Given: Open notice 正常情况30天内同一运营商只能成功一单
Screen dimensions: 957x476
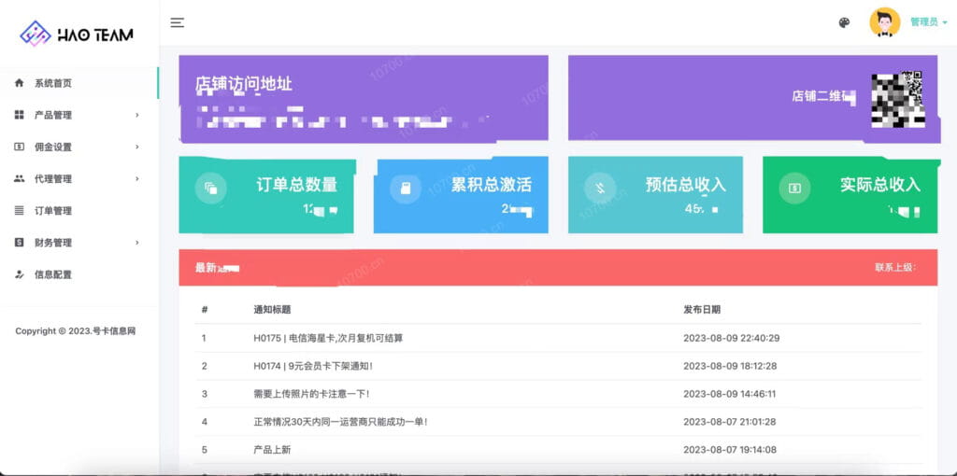Looking at the screenshot, I should click(340, 422).
